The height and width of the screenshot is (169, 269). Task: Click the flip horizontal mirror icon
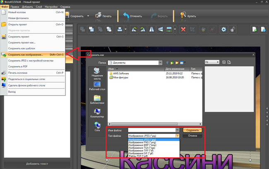click(151, 29)
